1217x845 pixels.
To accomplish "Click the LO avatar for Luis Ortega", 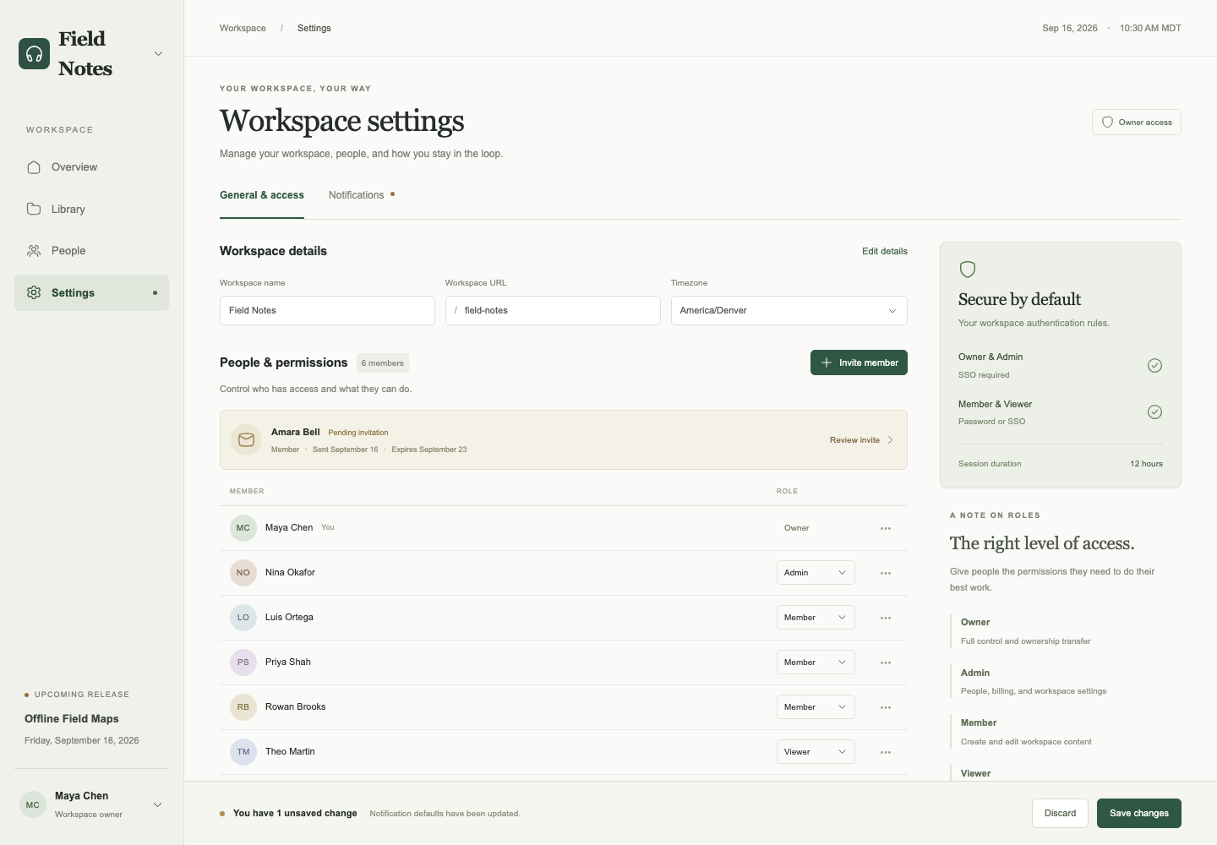I will coord(243,618).
